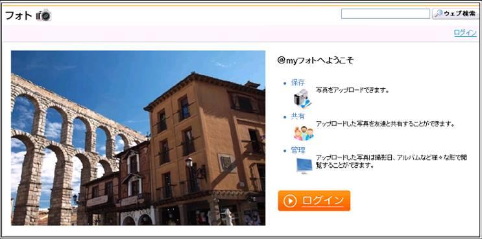This screenshot has width=482, height=239.
Task: Click the フォト logo text
Action: 19,16
